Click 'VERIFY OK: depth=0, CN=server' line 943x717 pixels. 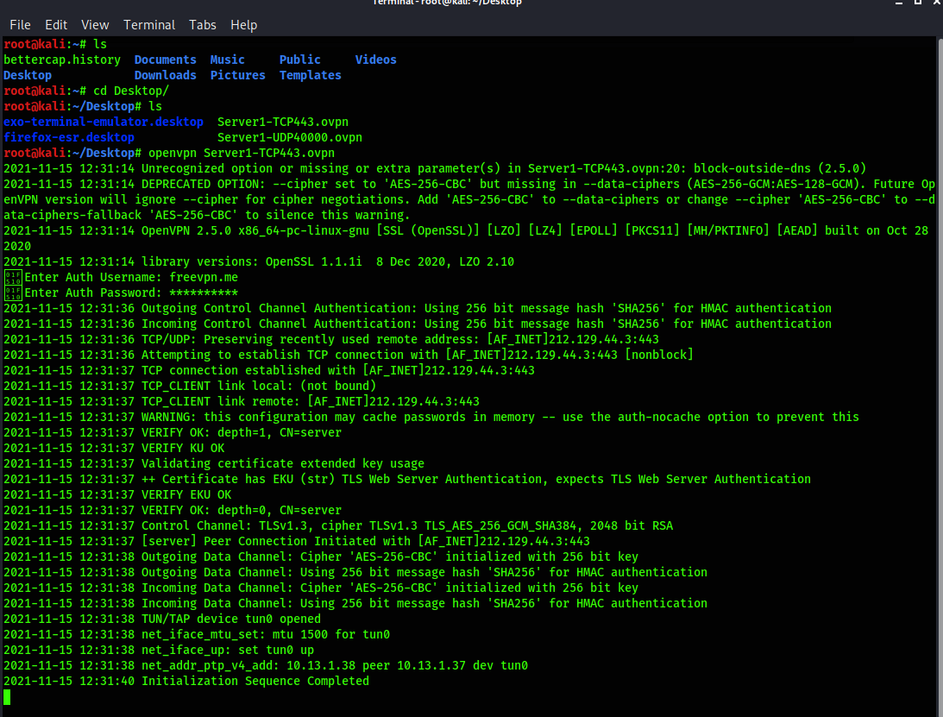pos(173,510)
